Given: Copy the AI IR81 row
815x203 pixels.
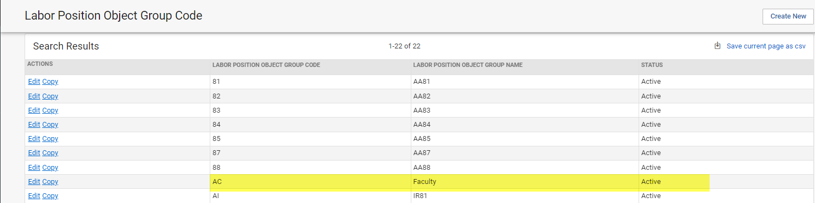Looking at the screenshot, I should coord(50,196).
